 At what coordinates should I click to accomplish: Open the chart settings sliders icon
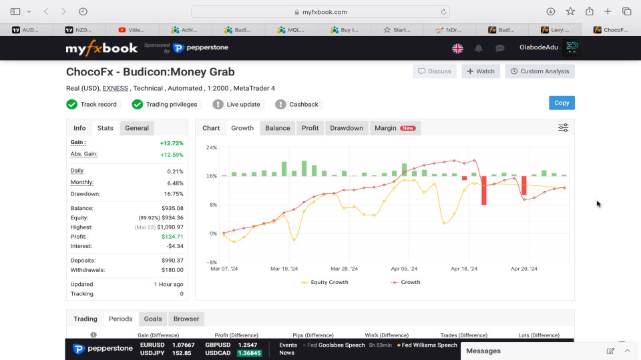563,128
